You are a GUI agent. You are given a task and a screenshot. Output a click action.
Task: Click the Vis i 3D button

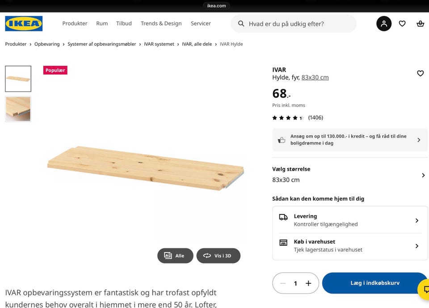coord(219,256)
